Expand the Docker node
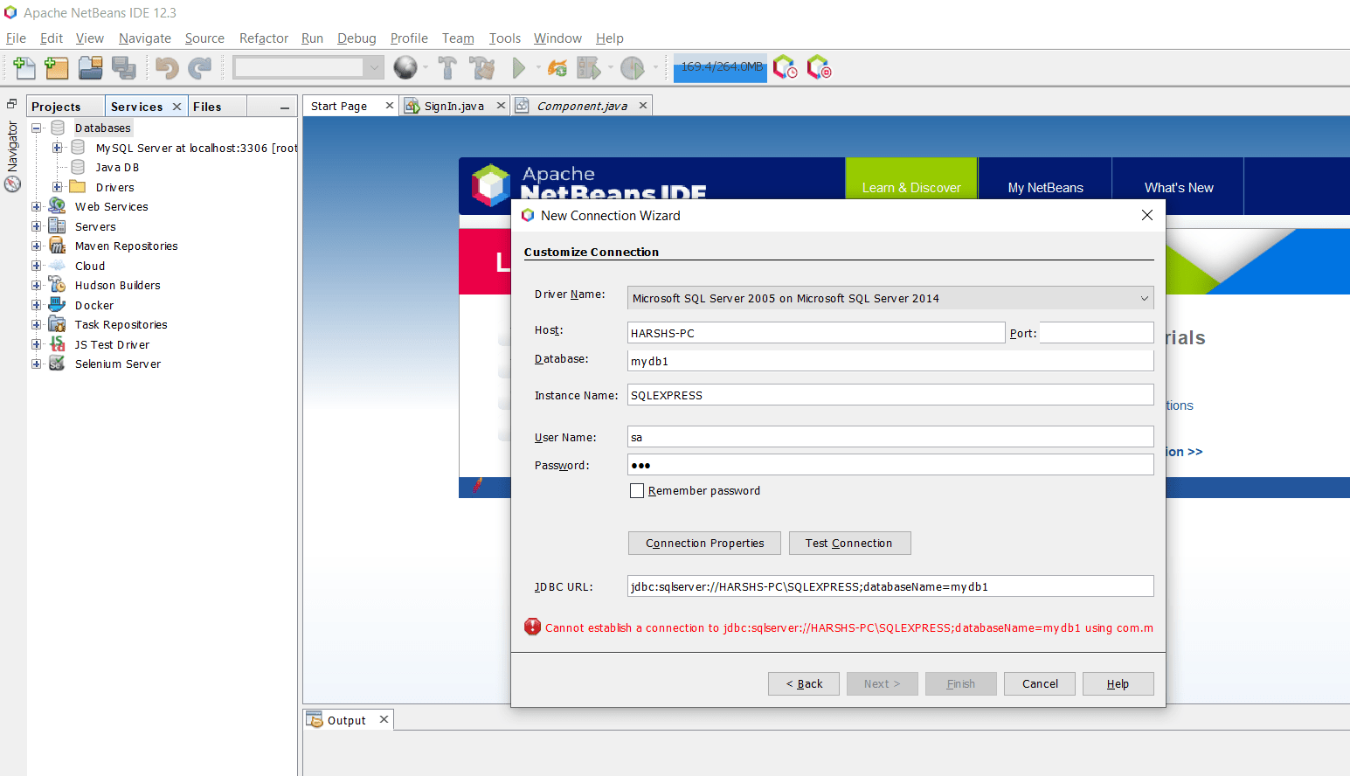 pyautogui.click(x=37, y=305)
